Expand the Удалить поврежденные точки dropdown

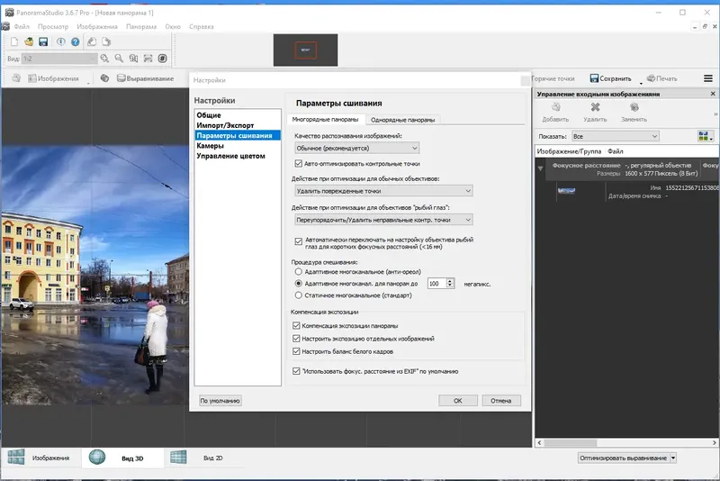[383, 191]
